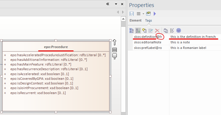Delete selected tag with red X
Image resolution: width=221 pixels, height=115 pixels.
[x=157, y=31]
